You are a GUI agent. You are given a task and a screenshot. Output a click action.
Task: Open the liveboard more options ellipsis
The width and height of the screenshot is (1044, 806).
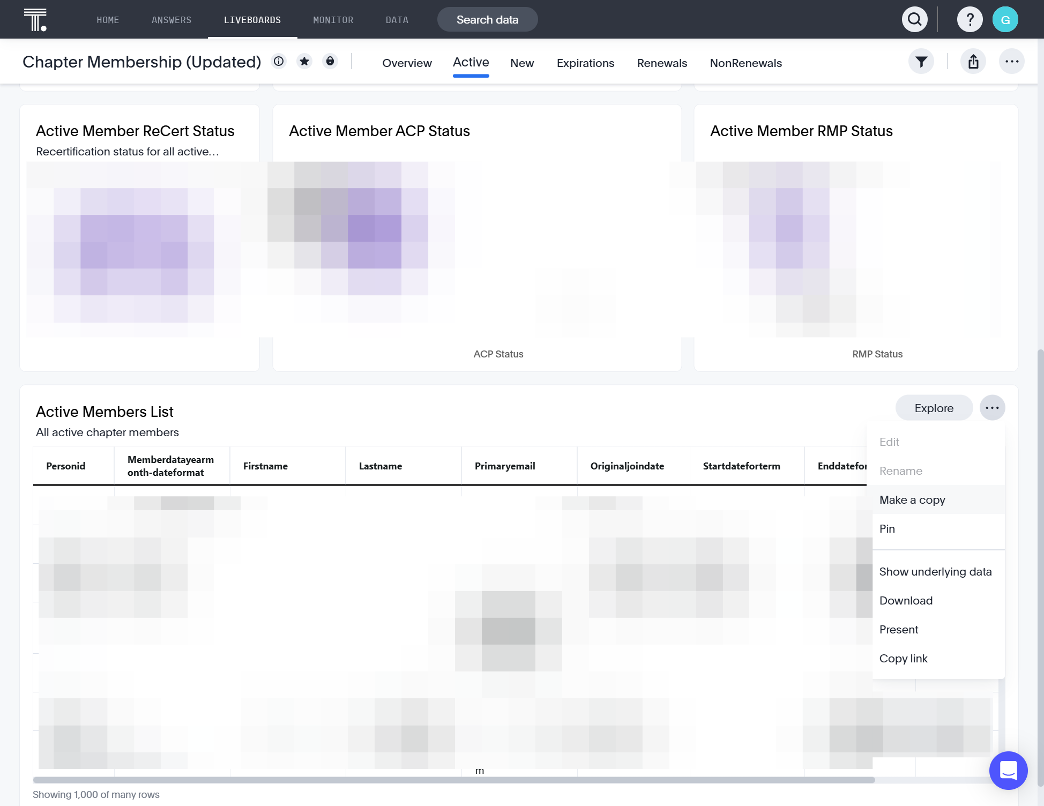pyautogui.click(x=1012, y=62)
